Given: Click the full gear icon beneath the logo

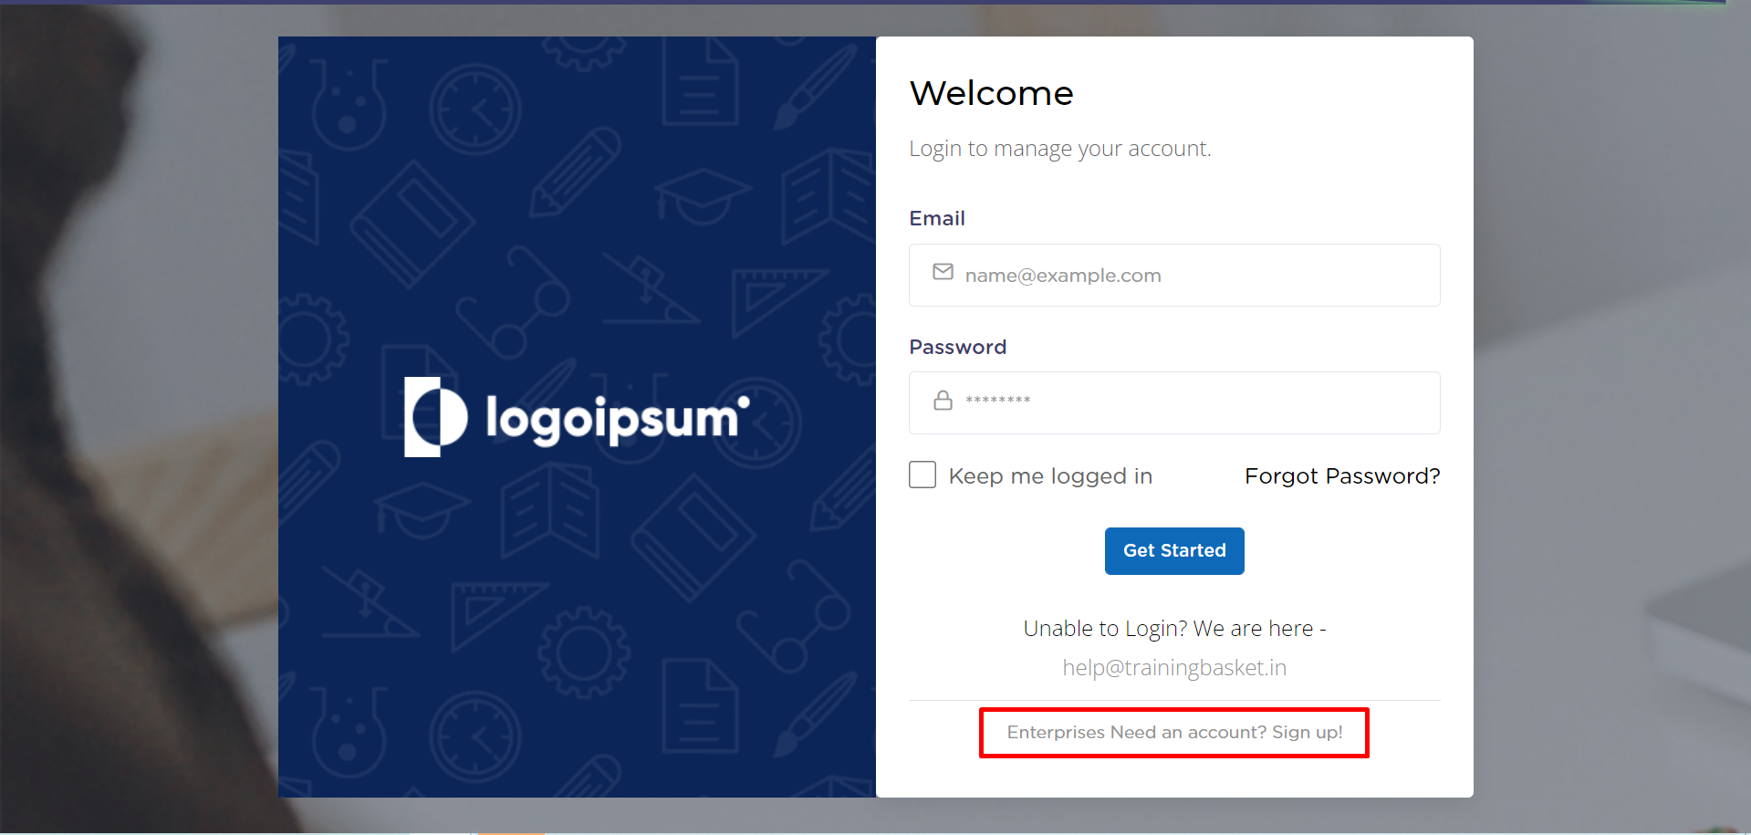Looking at the screenshot, I should coord(583,652).
